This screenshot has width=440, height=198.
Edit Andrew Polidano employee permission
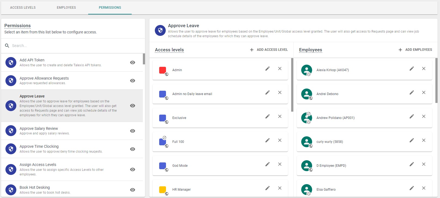412,117
